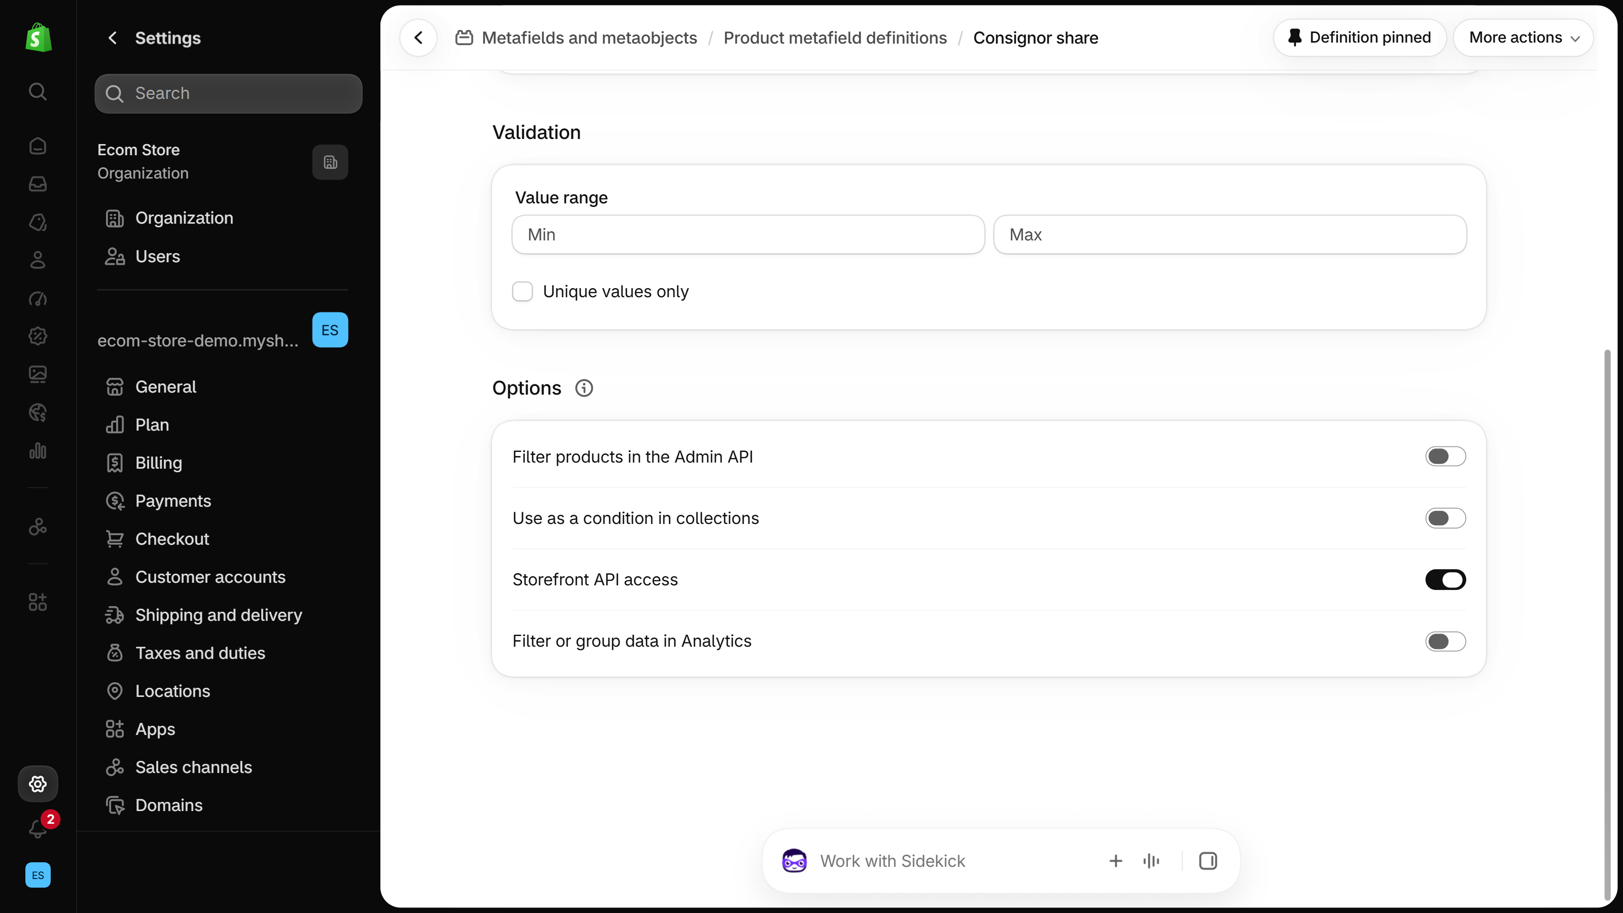Enable Use as a condition in collections

click(1445, 518)
